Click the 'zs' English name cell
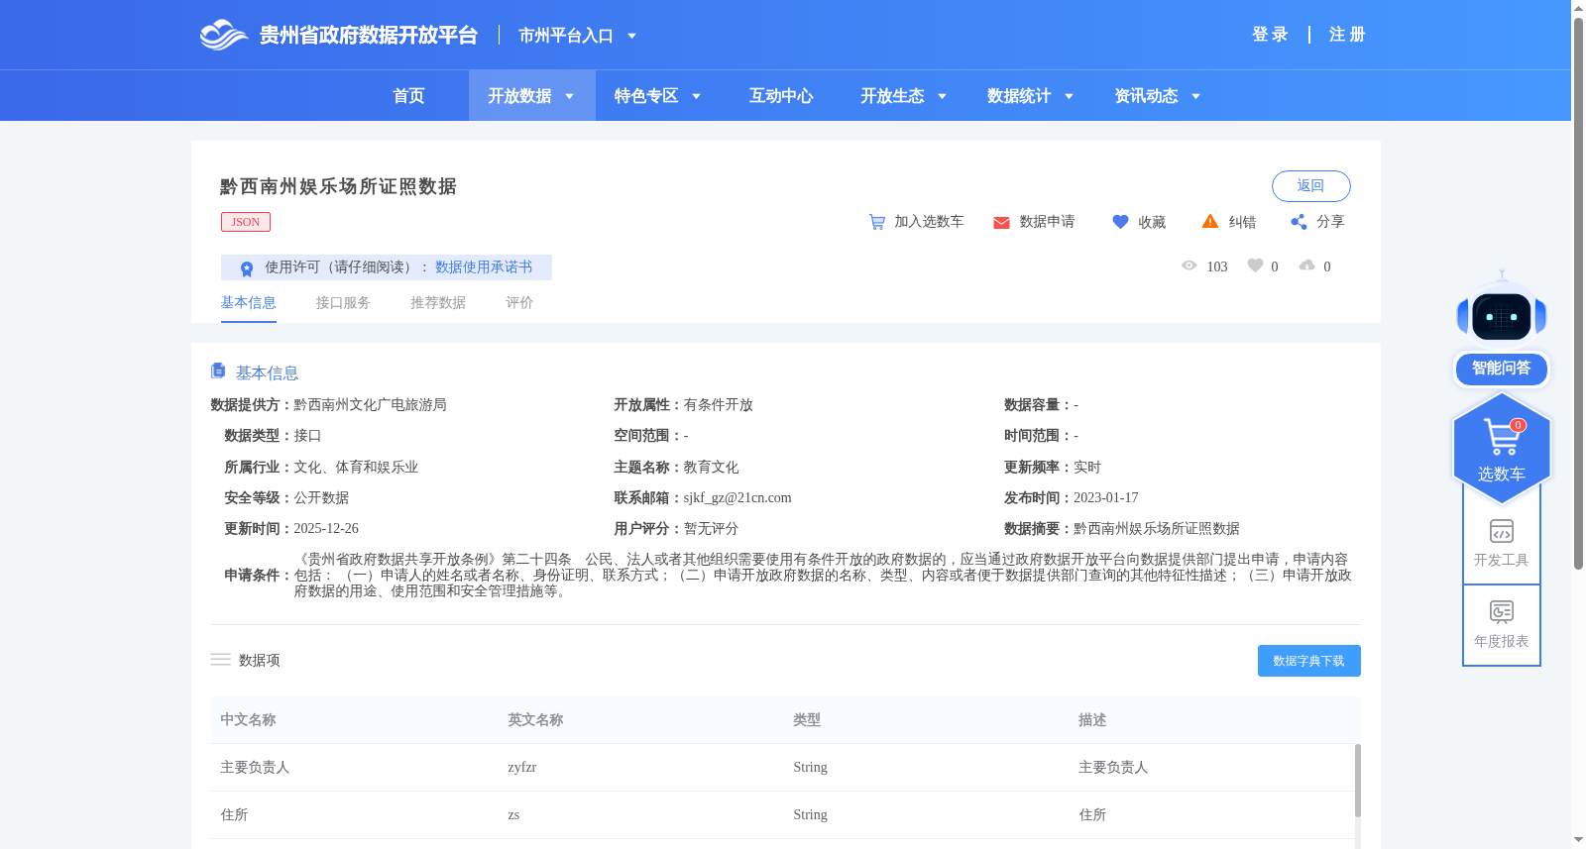This screenshot has height=849, width=1586. click(513, 815)
